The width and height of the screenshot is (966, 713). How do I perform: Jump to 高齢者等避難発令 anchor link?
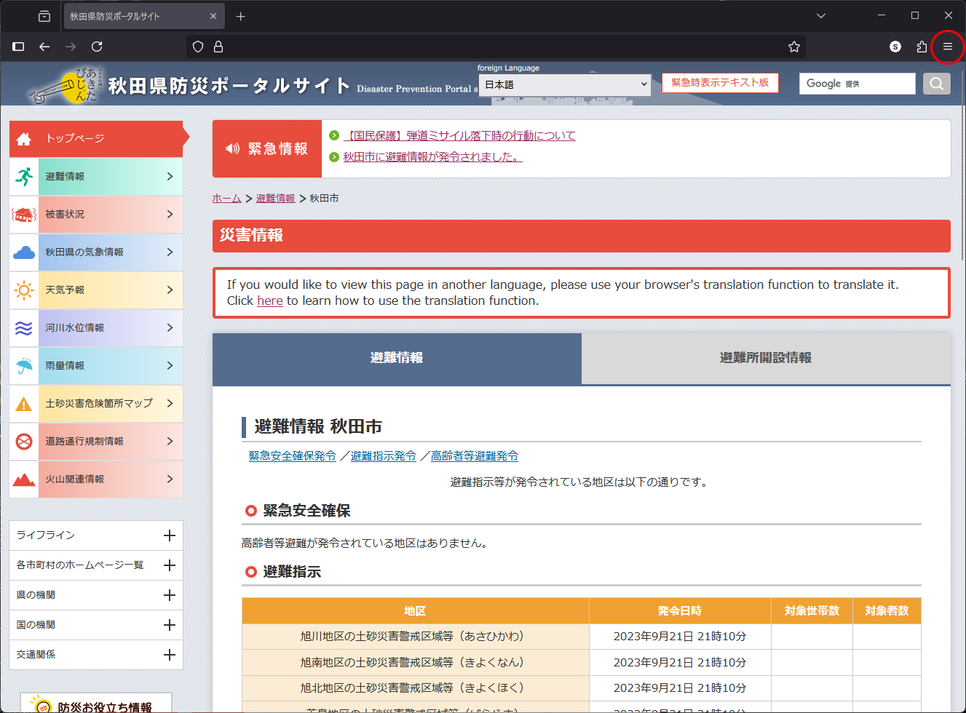[x=474, y=456]
